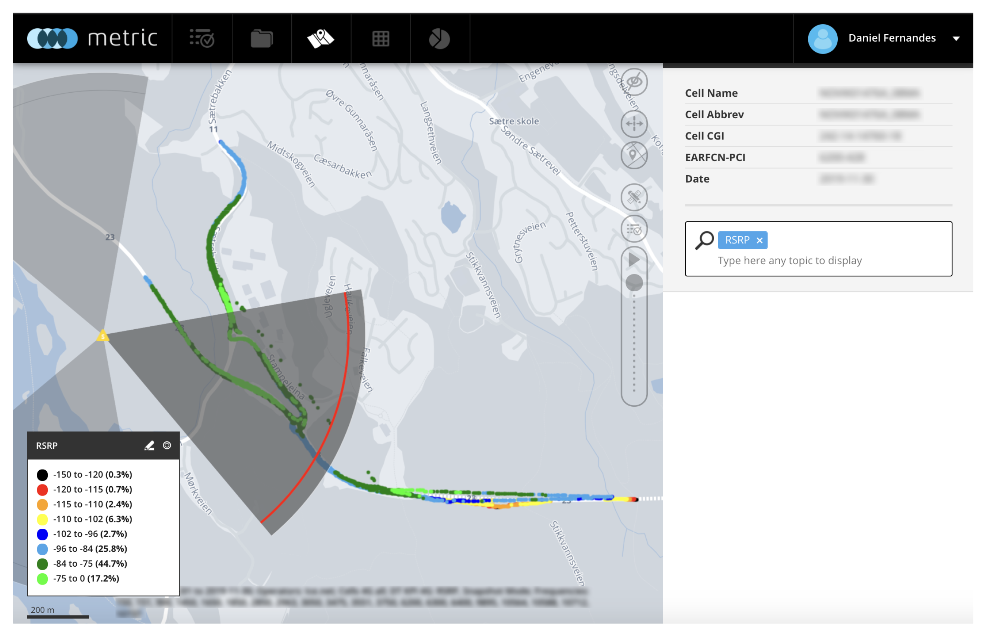Remove the RSRP tag from search
The height and width of the screenshot is (634, 989).
[x=760, y=240]
